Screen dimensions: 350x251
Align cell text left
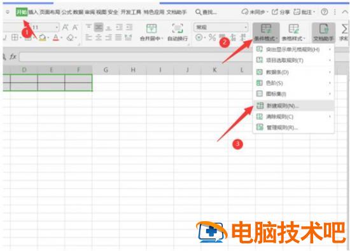click(x=88, y=37)
